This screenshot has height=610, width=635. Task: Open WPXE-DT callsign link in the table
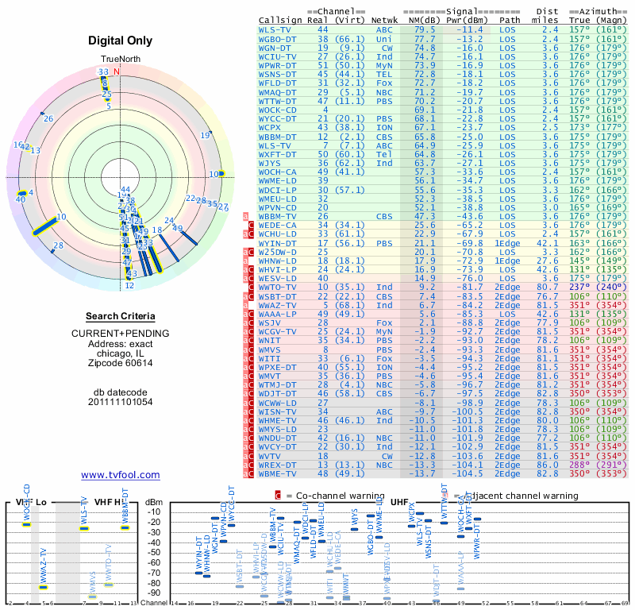coord(277,367)
